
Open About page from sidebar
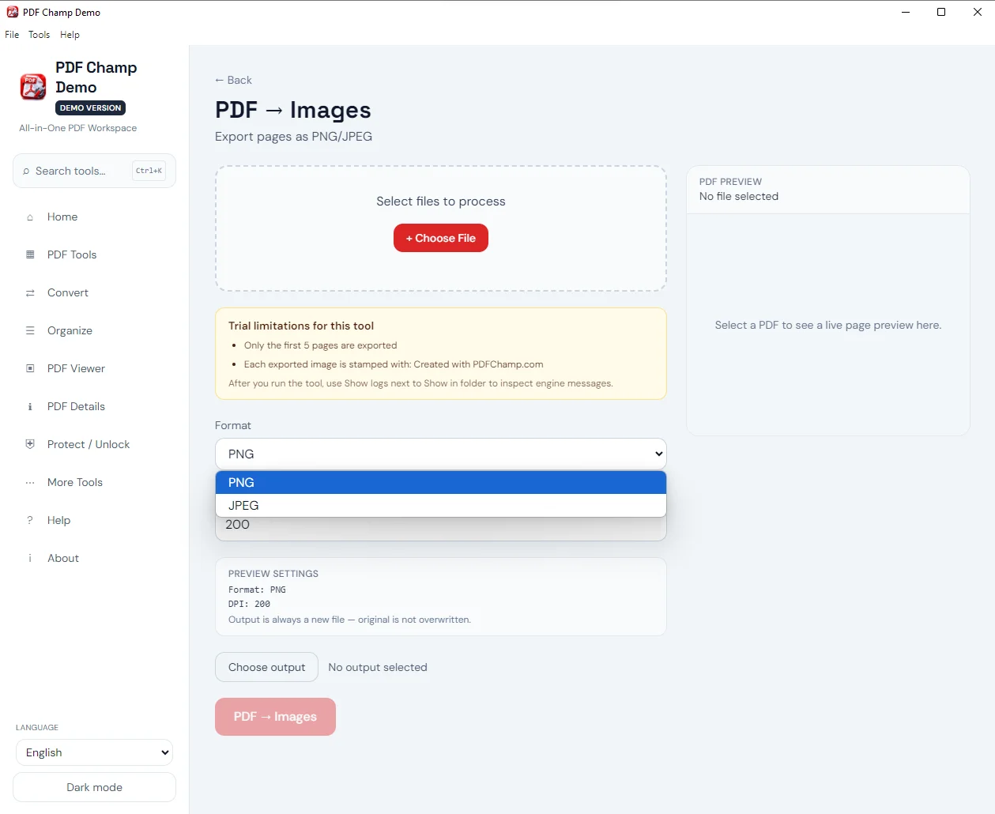pos(94,558)
